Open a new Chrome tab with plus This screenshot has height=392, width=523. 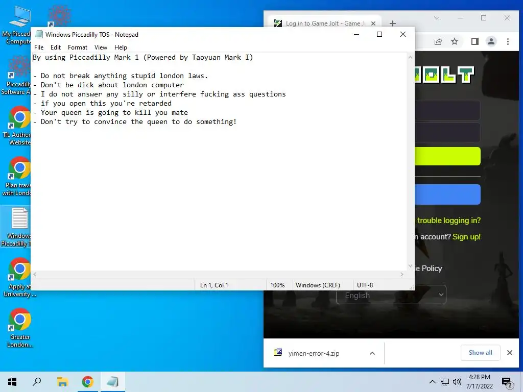coord(393,23)
